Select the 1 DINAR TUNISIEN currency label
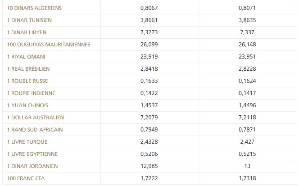Image resolution: width=299 pixels, height=186 pixels. 29,20
